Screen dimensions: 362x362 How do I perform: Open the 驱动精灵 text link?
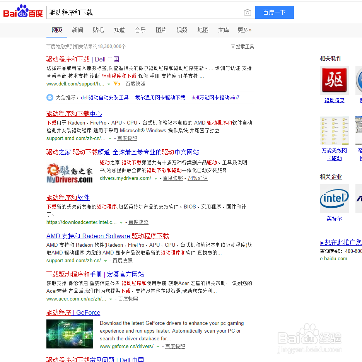[x=334, y=101]
